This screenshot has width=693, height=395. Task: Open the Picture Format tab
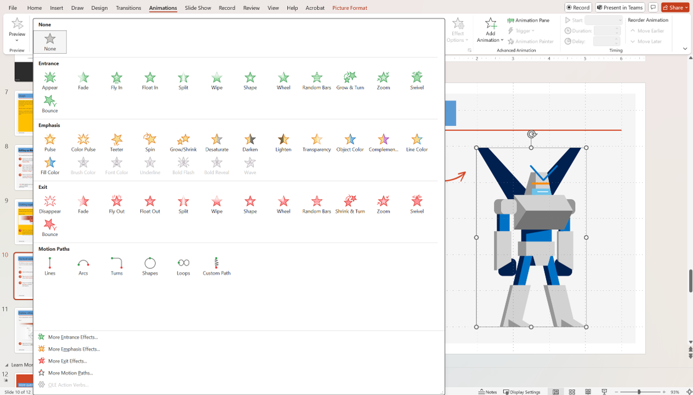click(350, 8)
